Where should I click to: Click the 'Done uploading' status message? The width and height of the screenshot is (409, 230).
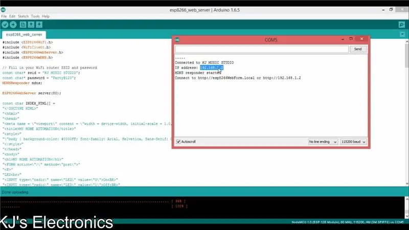click(15, 192)
